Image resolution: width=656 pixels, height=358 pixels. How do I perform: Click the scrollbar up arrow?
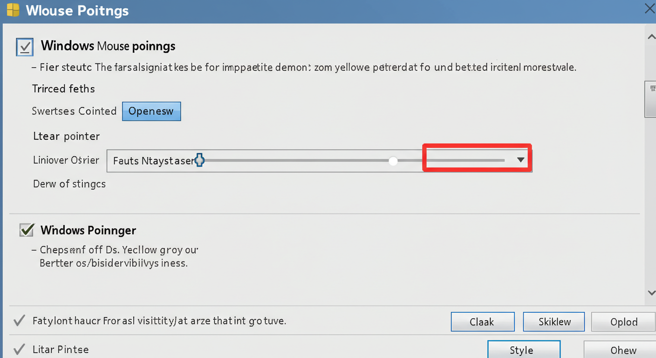pyautogui.click(x=652, y=36)
